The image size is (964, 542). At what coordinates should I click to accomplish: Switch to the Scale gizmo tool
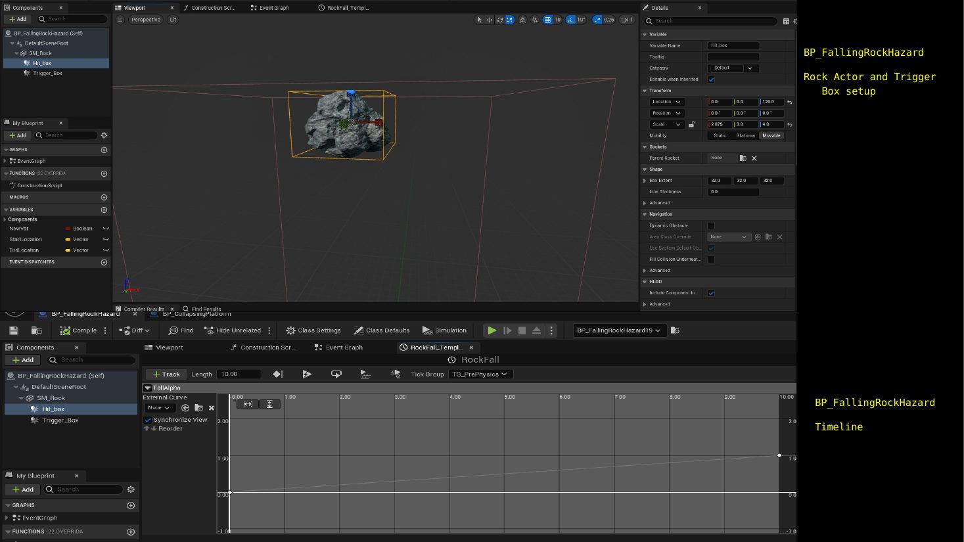click(510, 20)
